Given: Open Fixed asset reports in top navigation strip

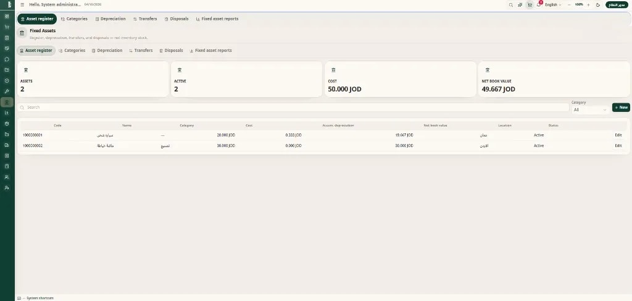Looking at the screenshot, I should (x=217, y=19).
